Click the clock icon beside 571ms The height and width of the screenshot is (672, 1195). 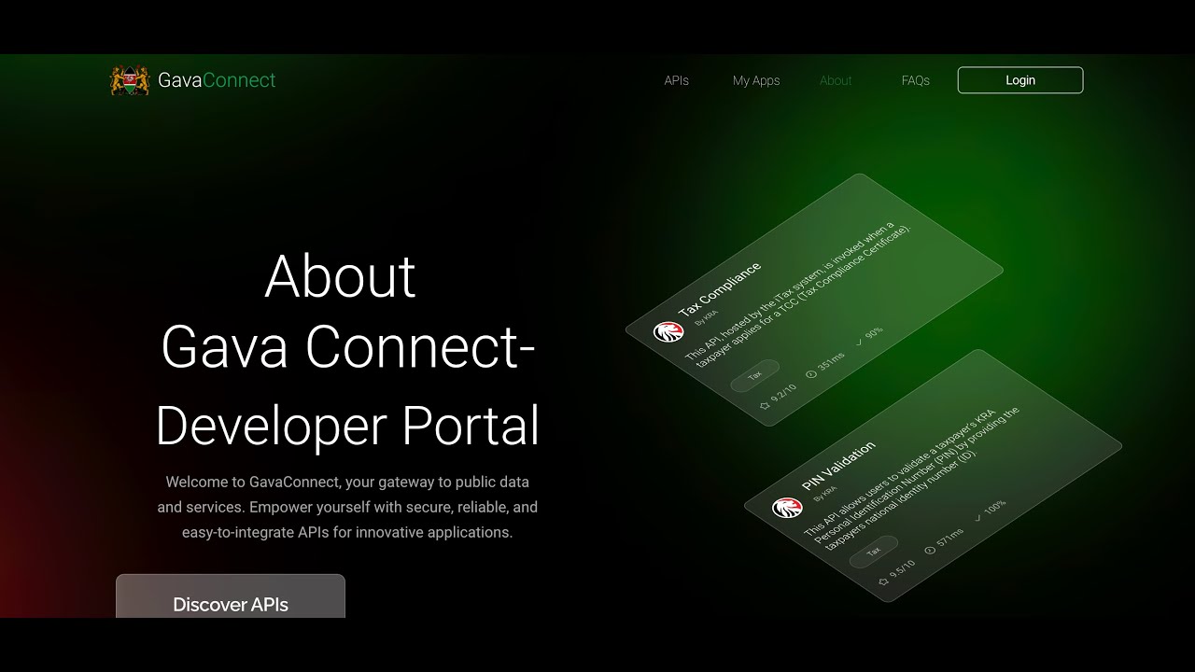pos(930,550)
